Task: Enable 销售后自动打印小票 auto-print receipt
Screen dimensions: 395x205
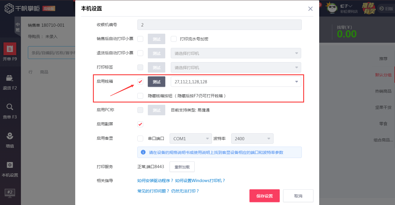Action: [140, 39]
